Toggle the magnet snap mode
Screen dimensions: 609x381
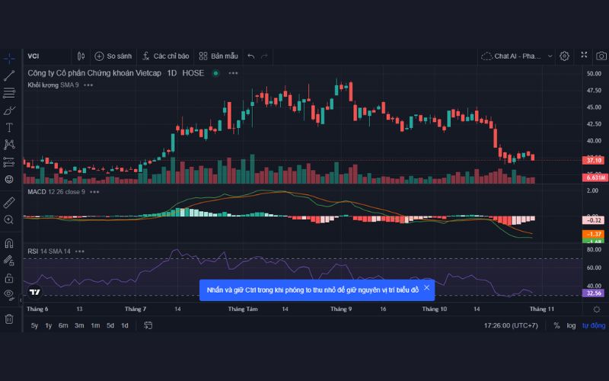point(9,244)
